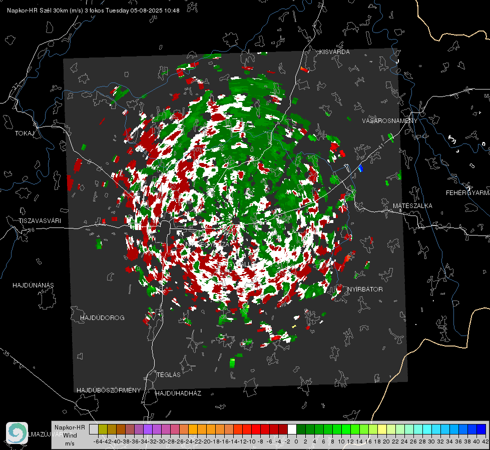Click the Wind legend label
This screenshot has width=490, height=450.
point(70,435)
